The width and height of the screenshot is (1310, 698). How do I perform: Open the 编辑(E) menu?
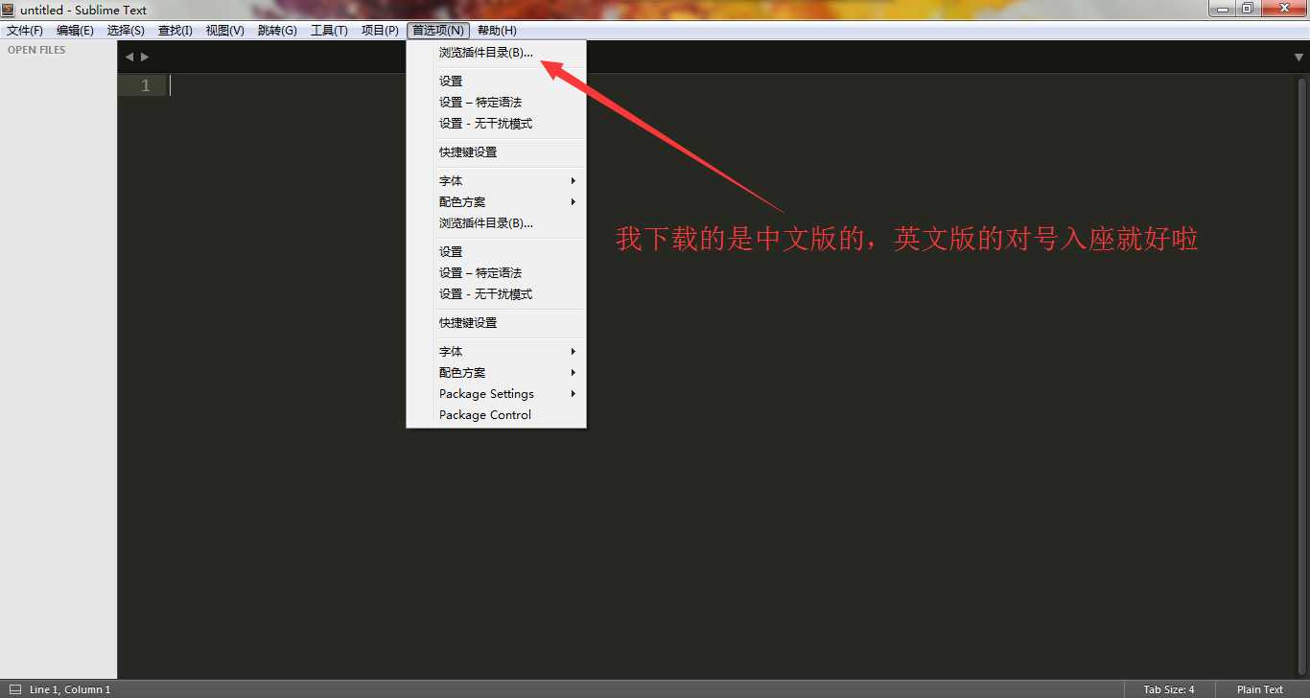(x=75, y=31)
